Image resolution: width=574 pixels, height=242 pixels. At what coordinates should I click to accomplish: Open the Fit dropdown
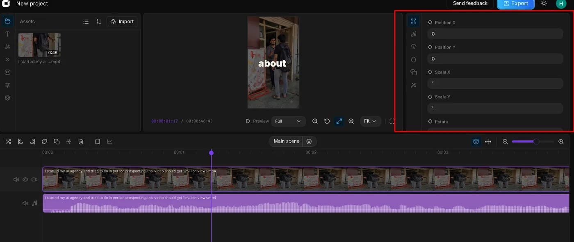point(371,121)
